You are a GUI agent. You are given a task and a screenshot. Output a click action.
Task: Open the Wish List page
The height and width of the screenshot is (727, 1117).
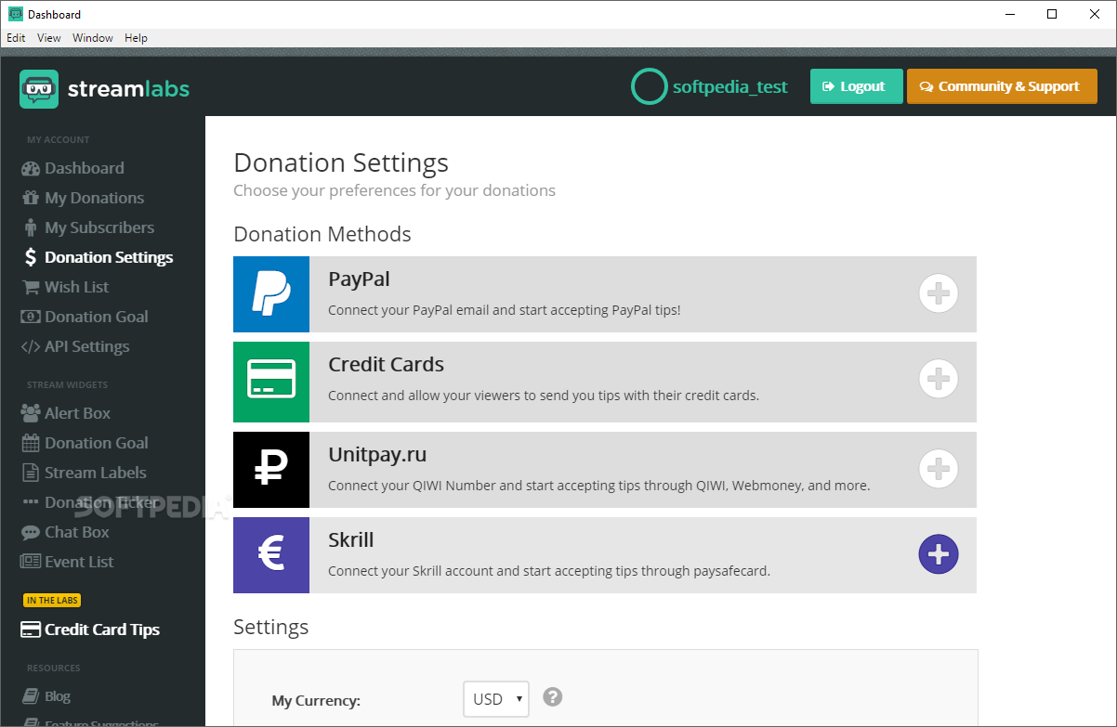pyautogui.click(x=65, y=287)
